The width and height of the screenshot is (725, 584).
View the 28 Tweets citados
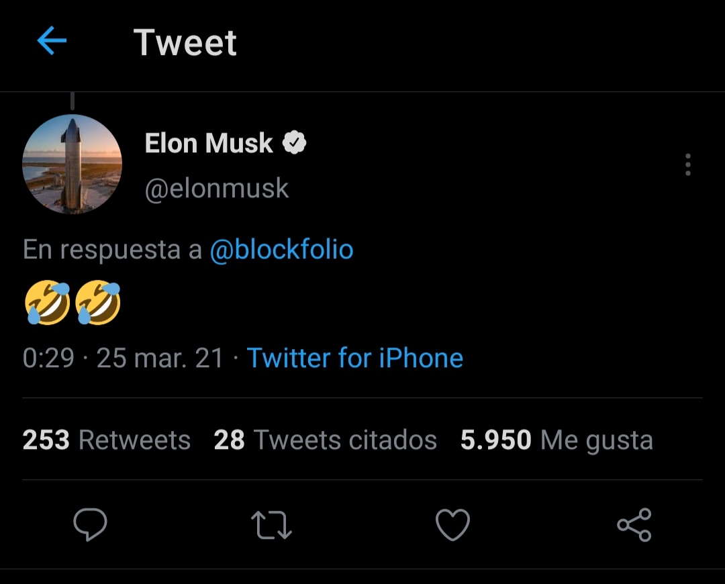(326, 440)
